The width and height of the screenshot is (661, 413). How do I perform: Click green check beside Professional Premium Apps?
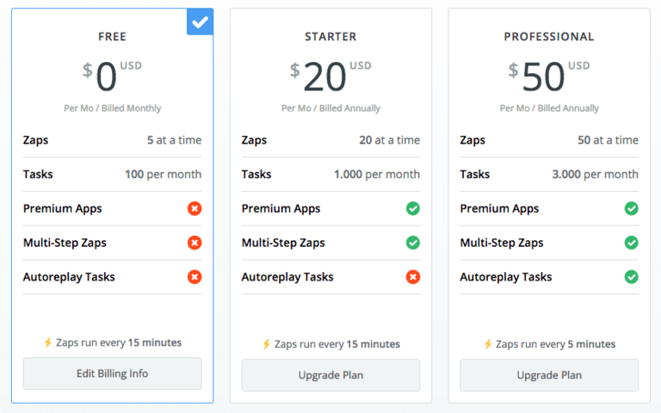tap(632, 208)
